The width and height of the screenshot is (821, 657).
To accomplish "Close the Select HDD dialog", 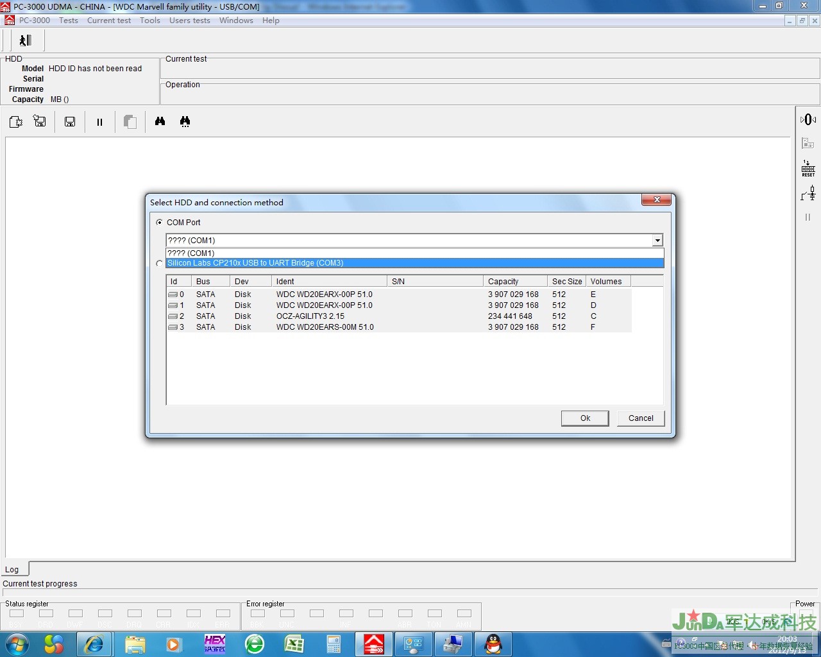I will [x=657, y=200].
